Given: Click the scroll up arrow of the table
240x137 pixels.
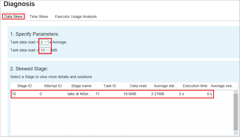Looking at the screenshot, I should (x=236, y=91).
